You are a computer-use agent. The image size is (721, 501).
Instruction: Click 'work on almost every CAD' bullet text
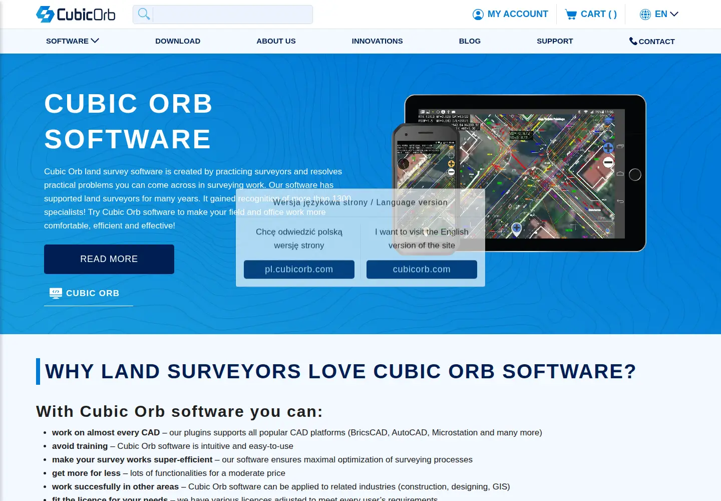[x=106, y=432]
